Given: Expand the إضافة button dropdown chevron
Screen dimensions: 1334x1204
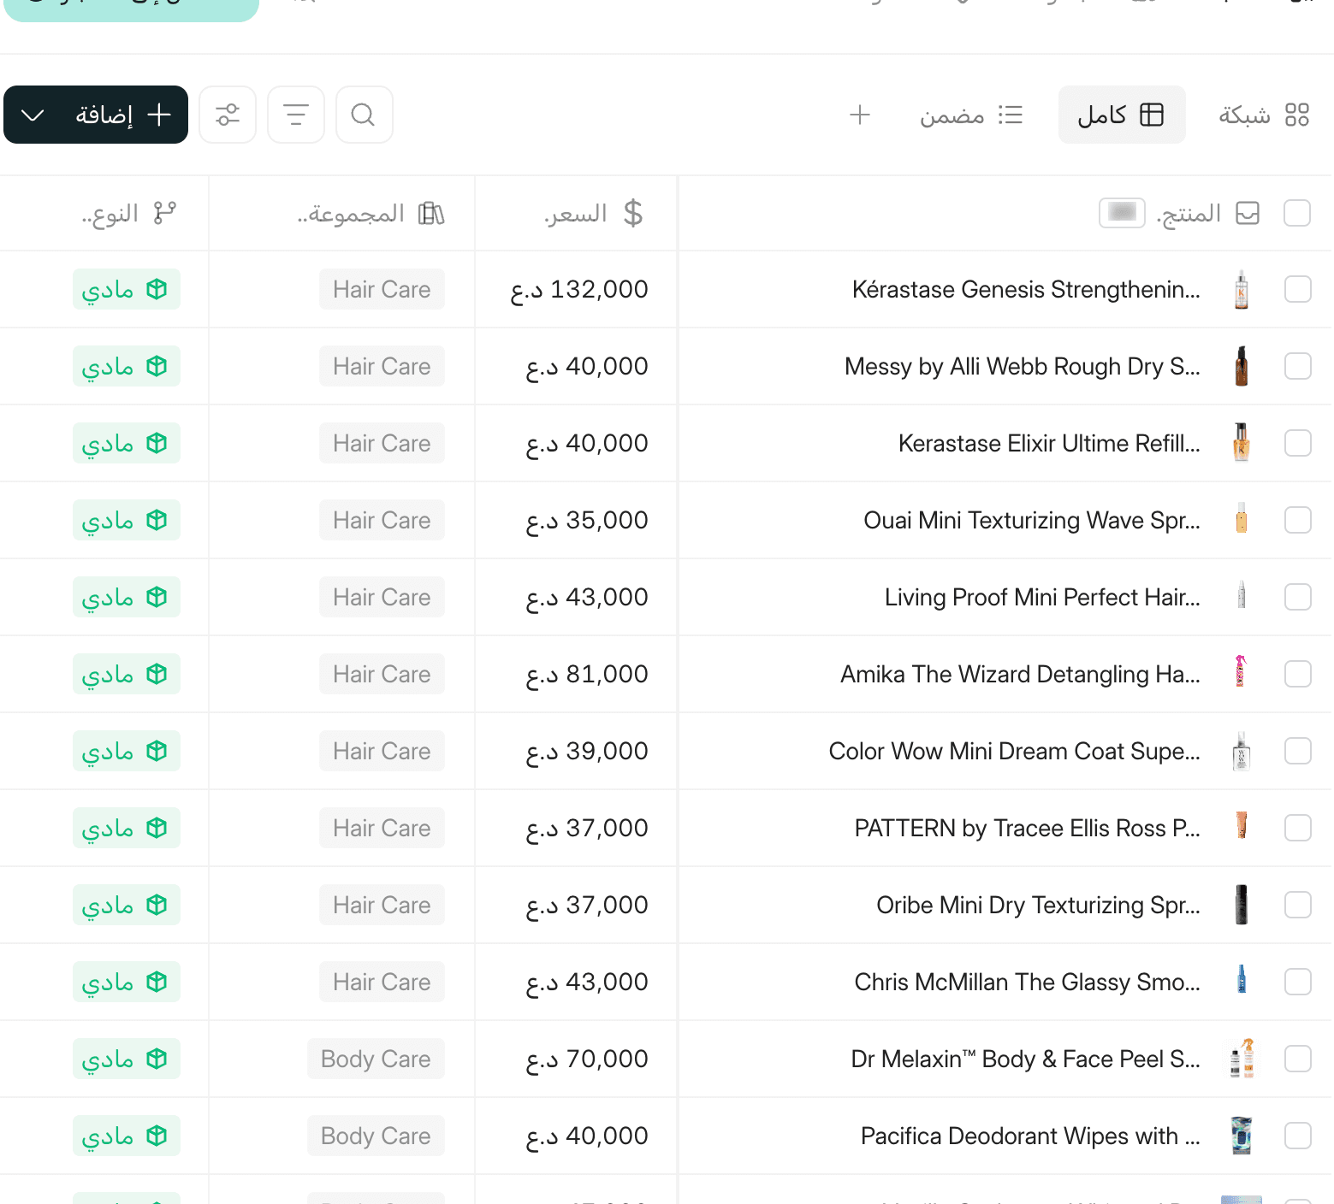Looking at the screenshot, I should (x=33, y=115).
